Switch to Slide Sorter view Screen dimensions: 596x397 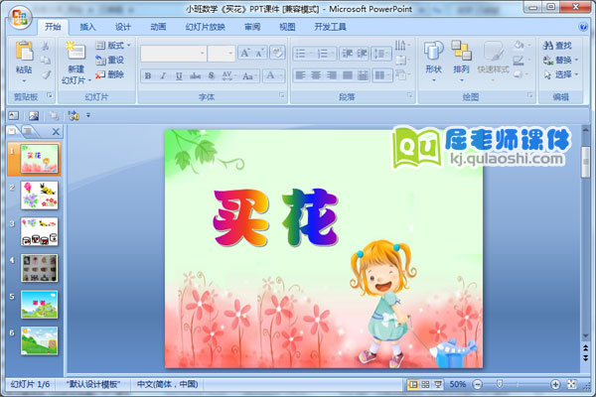425,384
